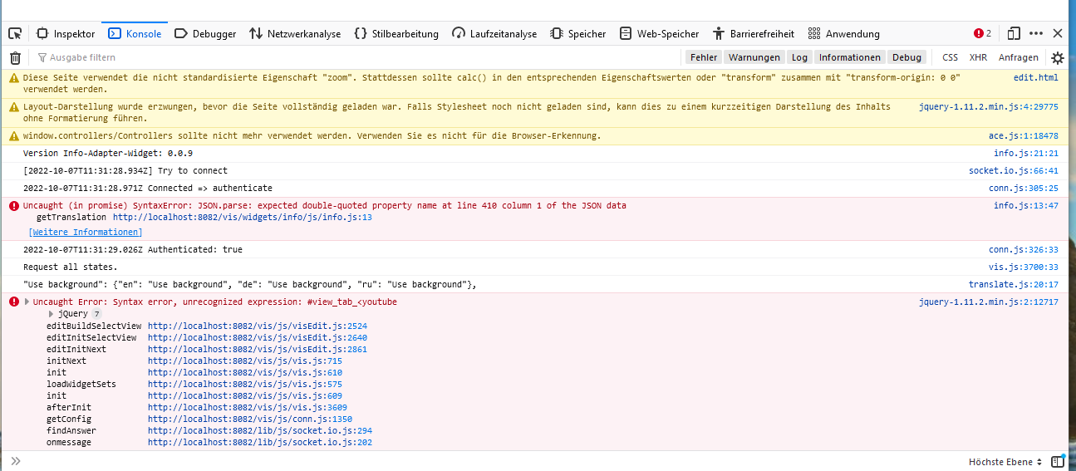This screenshot has width=1076, height=471.
Task: Open the three-dot devtools options menu
Action: (1036, 34)
